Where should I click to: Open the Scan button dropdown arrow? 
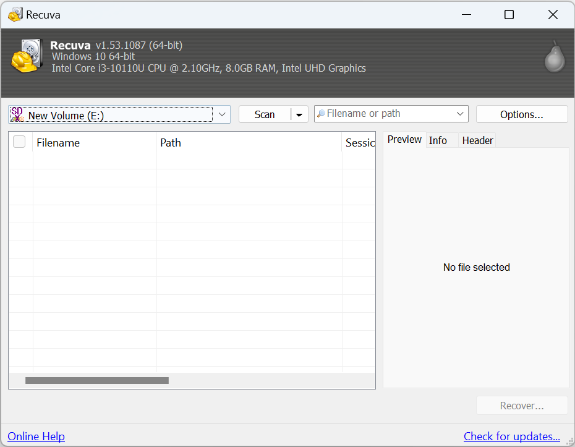pyautogui.click(x=299, y=115)
